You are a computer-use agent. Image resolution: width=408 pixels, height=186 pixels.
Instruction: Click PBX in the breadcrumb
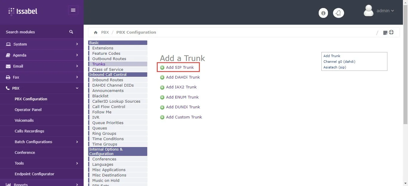(105, 32)
